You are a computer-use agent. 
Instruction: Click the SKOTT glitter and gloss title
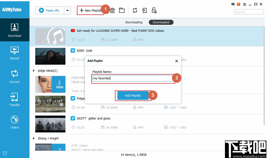[x=93, y=118]
